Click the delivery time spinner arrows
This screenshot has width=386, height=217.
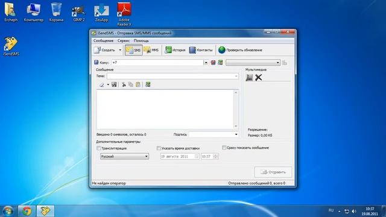(x=215, y=157)
